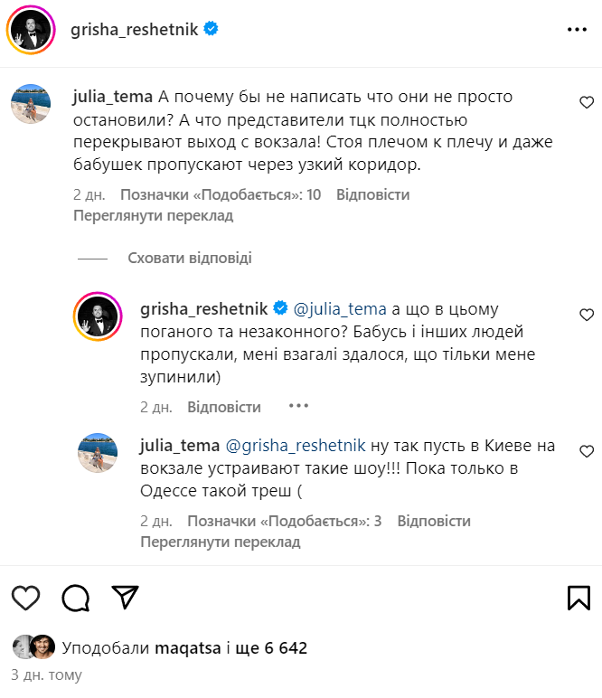Reply to grisha_reshetnik's comment
This screenshot has height=698, width=602.
click(224, 408)
